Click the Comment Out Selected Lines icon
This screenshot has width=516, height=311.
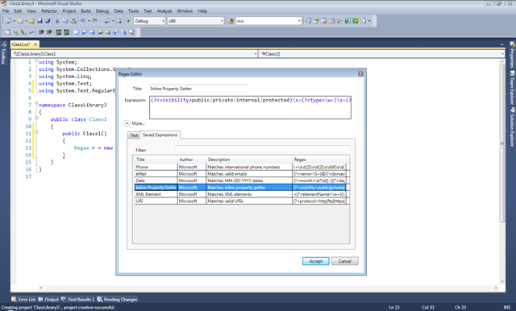(x=59, y=32)
